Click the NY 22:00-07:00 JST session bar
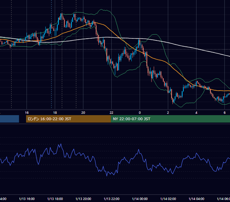 tap(170, 119)
